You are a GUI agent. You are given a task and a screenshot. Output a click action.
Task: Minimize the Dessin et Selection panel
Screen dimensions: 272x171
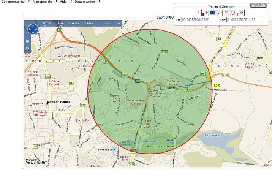coord(253,5)
